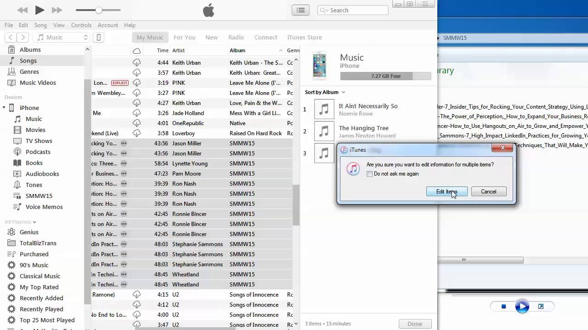Click the Edit Items button

point(447,192)
